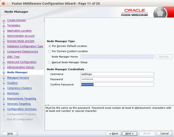
Task: Click the greyed-out Finish button
Action: (147, 133)
